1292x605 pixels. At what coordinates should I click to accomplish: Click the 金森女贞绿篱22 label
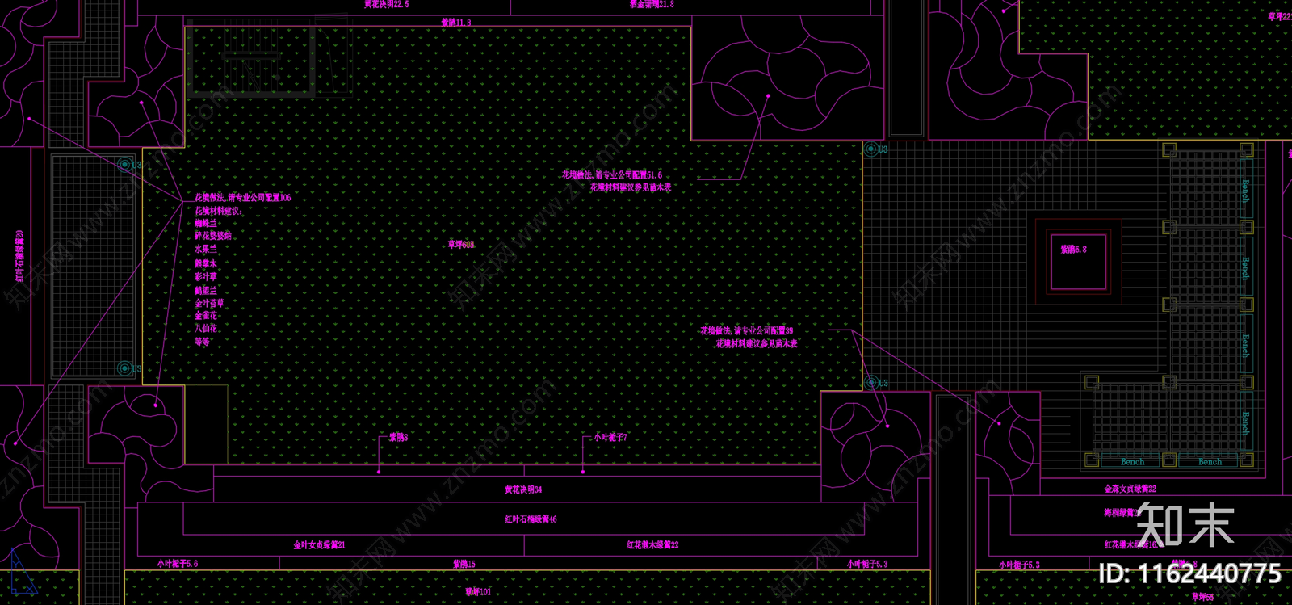tap(1130, 489)
